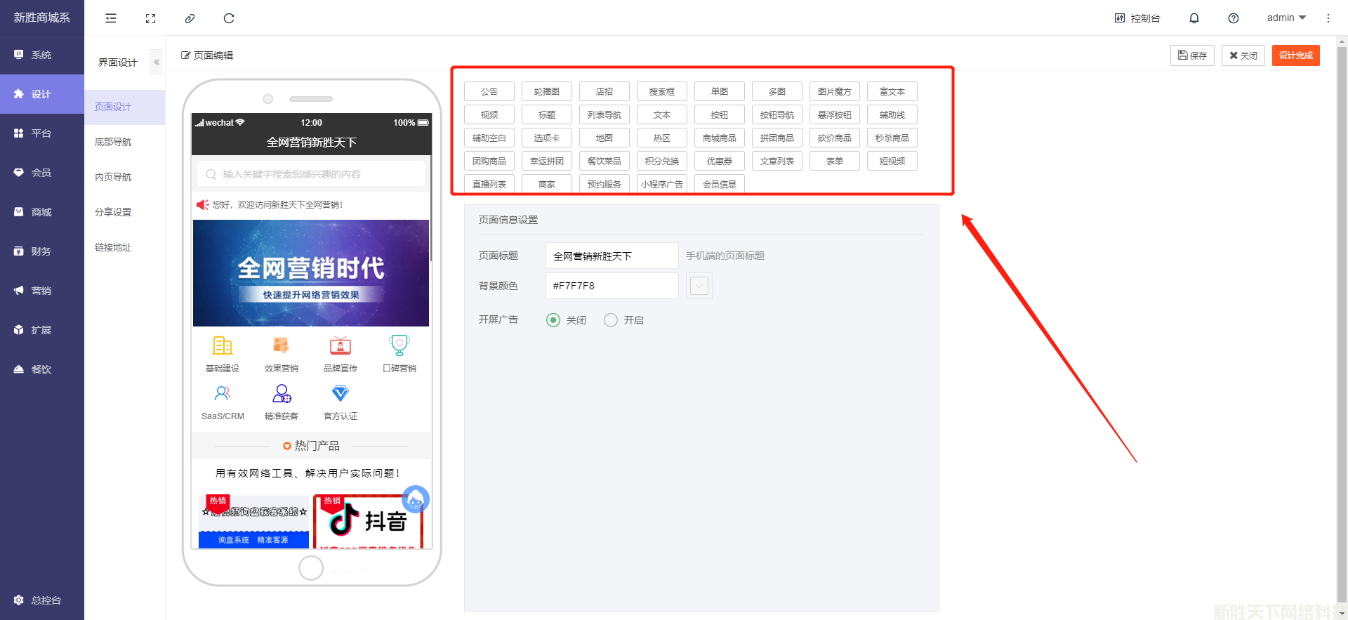Image resolution: width=1348 pixels, height=620 pixels.
Task: Toggle fullscreen mode icon
Action: point(150,18)
